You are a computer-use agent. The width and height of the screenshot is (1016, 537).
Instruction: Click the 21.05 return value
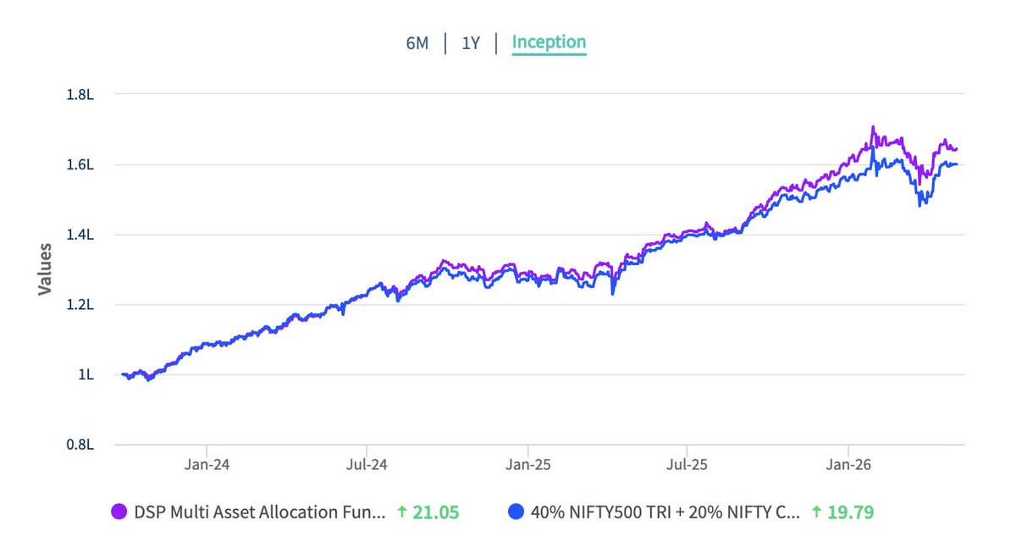pyautogui.click(x=435, y=512)
